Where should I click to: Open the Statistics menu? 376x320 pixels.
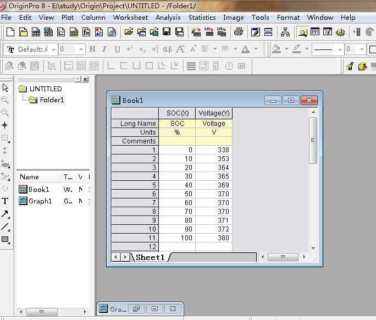(202, 18)
